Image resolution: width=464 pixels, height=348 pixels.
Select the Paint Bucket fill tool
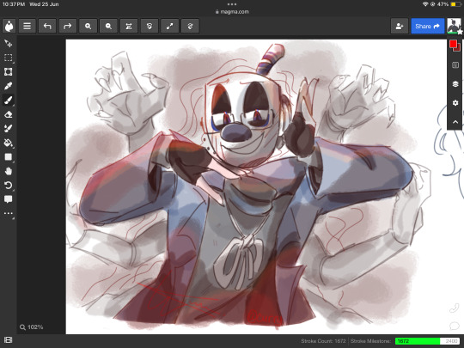click(x=9, y=143)
